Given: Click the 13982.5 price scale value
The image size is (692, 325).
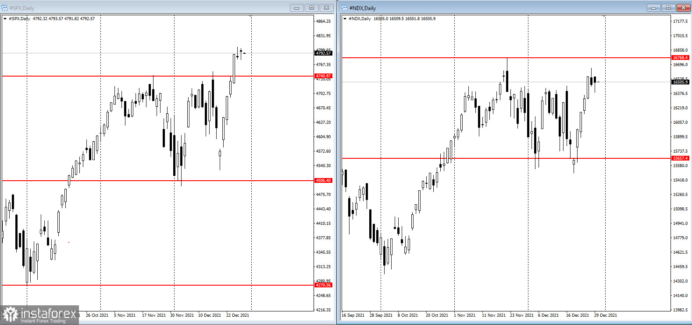Looking at the screenshot, I should tap(681, 310).
